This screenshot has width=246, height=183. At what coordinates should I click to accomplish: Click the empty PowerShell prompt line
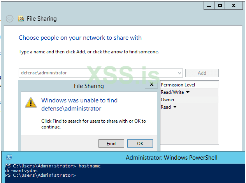(x=40, y=175)
